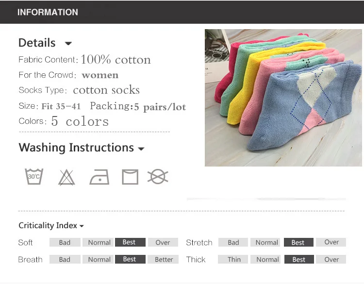Screen dimensions: 364x284
Task: Click the 'cotton socks' type value
Action: tap(106, 90)
